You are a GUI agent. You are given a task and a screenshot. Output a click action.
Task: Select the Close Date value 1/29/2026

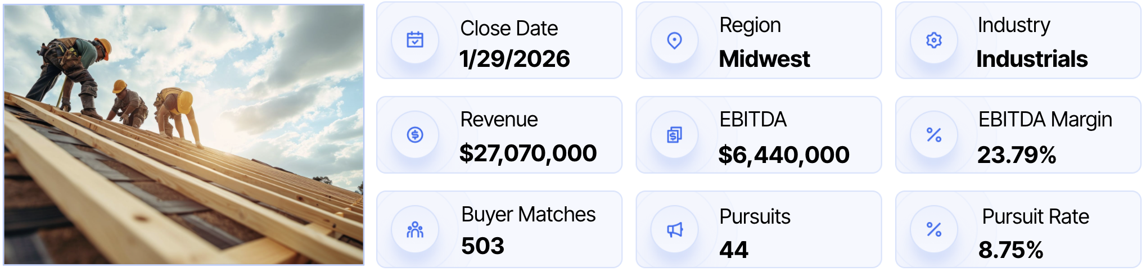click(515, 59)
